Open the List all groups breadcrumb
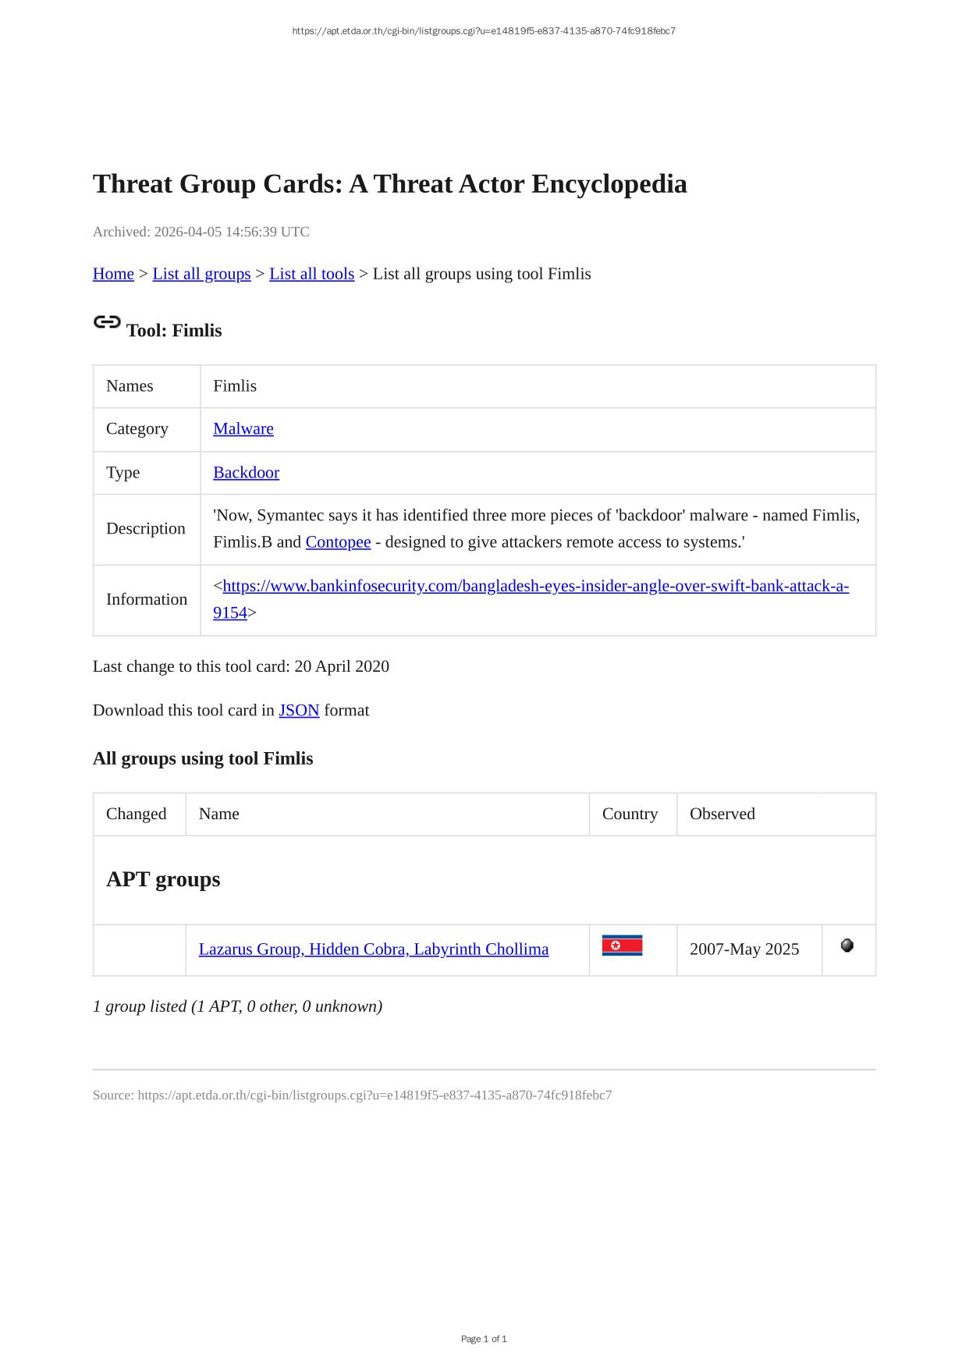The height and width of the screenshot is (1370, 969). click(x=201, y=274)
